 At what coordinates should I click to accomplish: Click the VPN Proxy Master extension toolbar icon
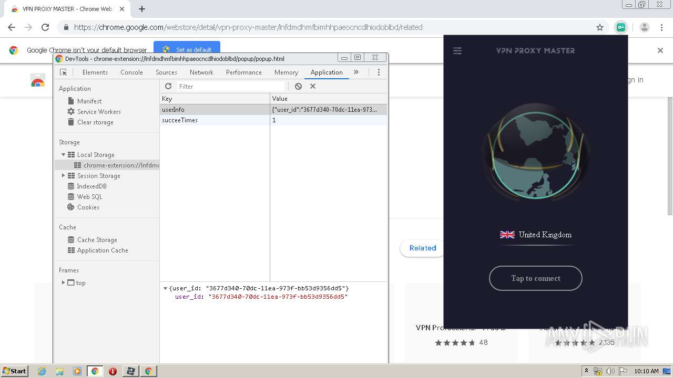(x=621, y=27)
